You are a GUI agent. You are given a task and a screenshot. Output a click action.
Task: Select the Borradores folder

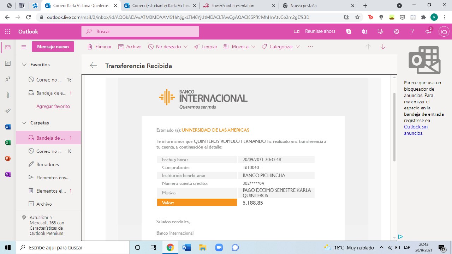click(x=47, y=164)
